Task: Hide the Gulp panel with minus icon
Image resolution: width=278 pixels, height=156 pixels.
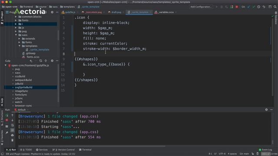Action: coord(57,61)
